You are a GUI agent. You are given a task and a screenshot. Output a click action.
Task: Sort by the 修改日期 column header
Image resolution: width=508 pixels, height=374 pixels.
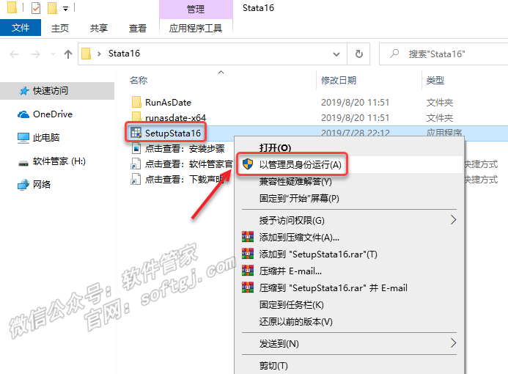point(339,80)
